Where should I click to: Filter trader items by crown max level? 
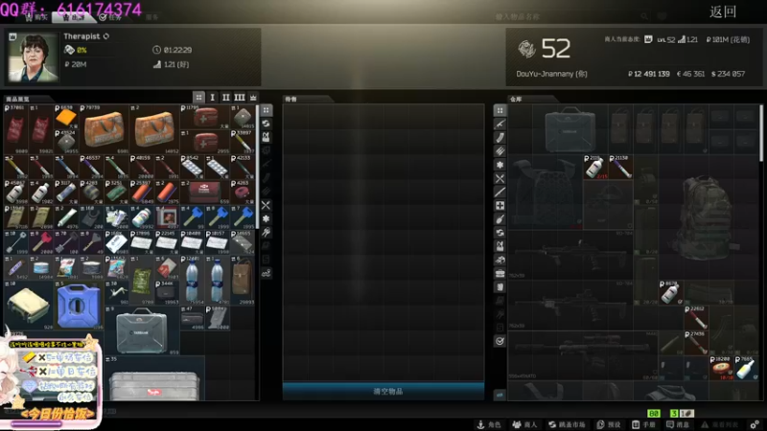click(x=253, y=98)
